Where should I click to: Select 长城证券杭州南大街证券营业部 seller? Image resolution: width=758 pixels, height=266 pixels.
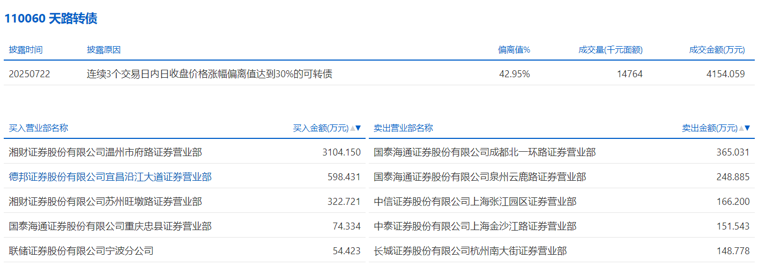point(470,250)
